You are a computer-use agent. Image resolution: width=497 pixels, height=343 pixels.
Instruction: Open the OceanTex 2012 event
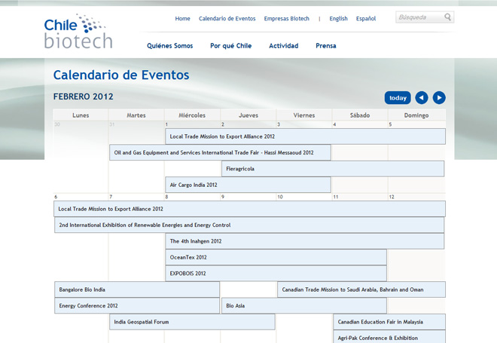click(x=276, y=257)
